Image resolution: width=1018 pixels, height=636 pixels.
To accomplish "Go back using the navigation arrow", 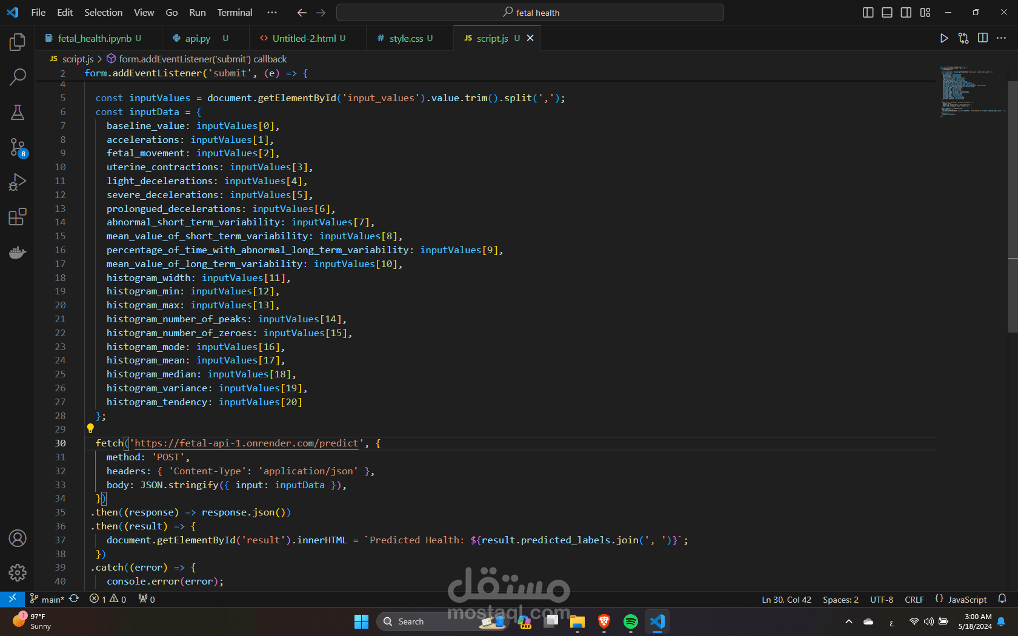I will [302, 13].
